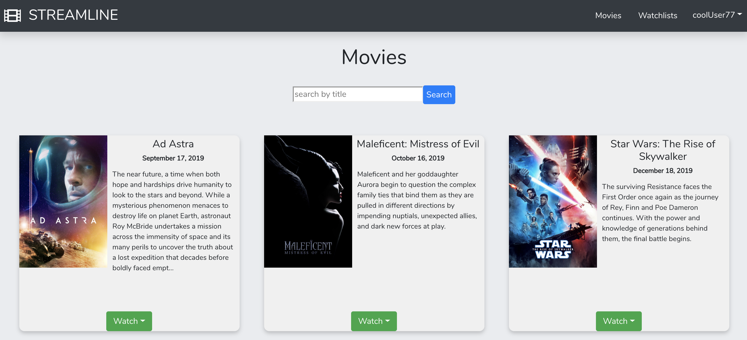Expand the coolUser77 account dropdown
The height and width of the screenshot is (340, 747).
coord(717,15)
